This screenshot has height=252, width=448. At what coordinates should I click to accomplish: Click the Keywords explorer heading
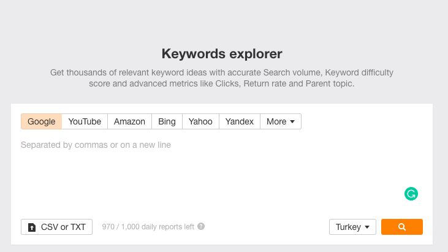coord(222,54)
